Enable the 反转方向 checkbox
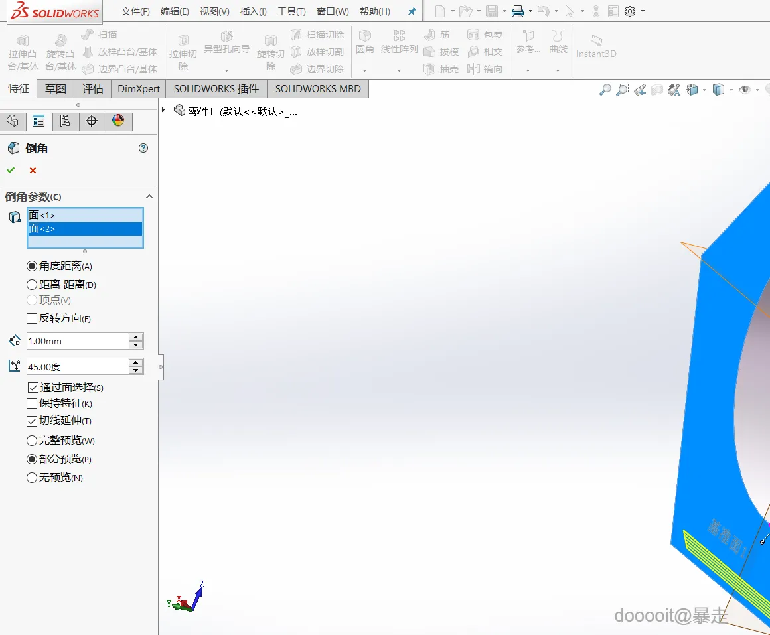 point(32,318)
